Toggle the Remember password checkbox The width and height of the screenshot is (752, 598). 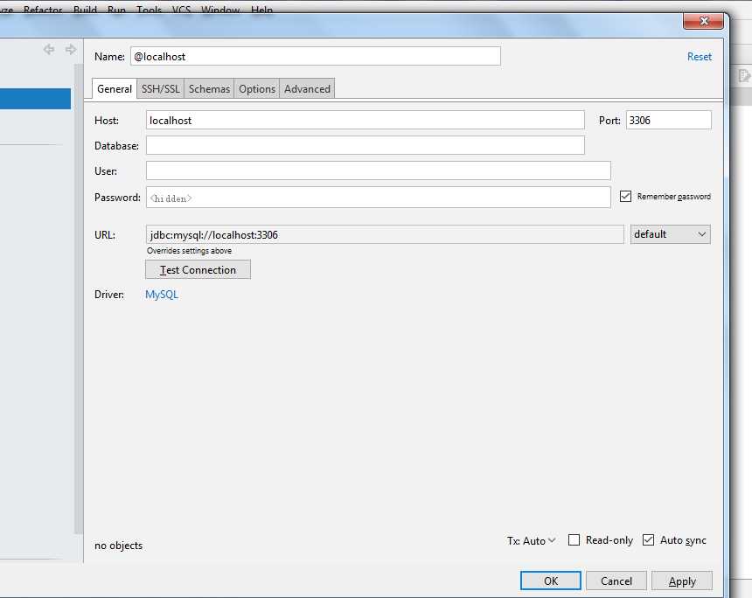(x=625, y=196)
